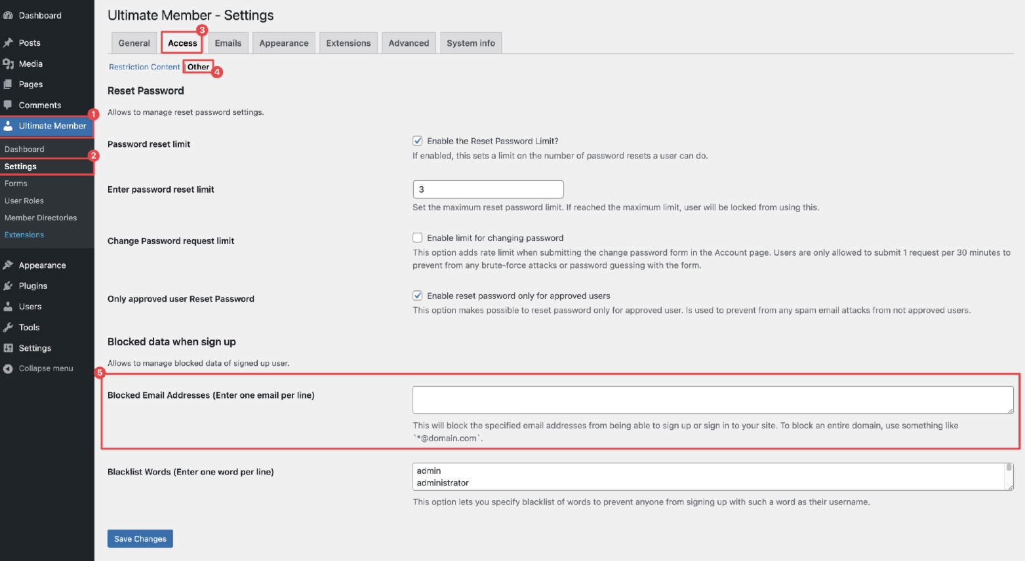Click the password reset limit number field
The width and height of the screenshot is (1025, 561).
click(x=488, y=189)
